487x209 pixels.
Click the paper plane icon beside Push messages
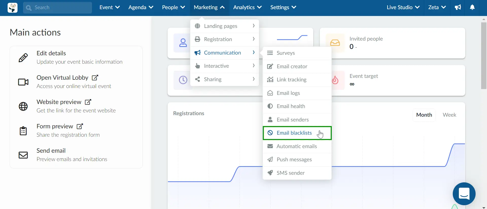click(270, 159)
